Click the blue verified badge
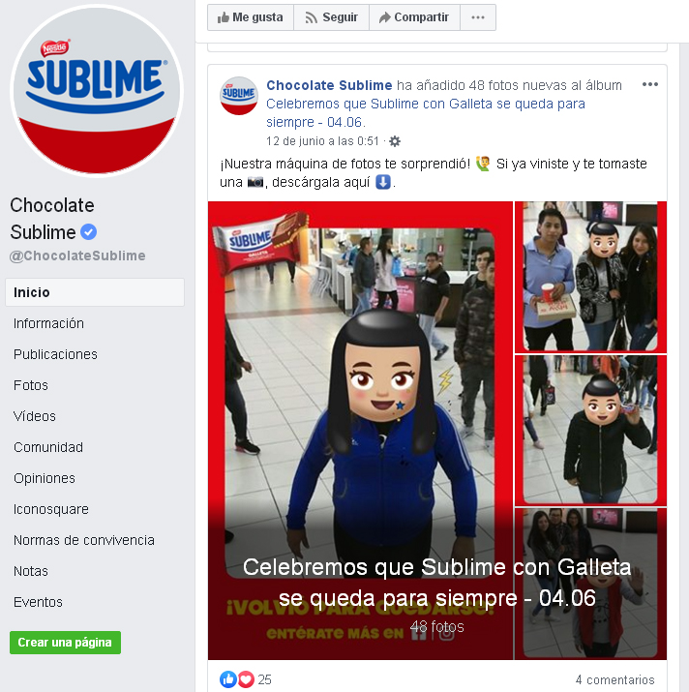The width and height of the screenshot is (689, 692). click(x=88, y=232)
